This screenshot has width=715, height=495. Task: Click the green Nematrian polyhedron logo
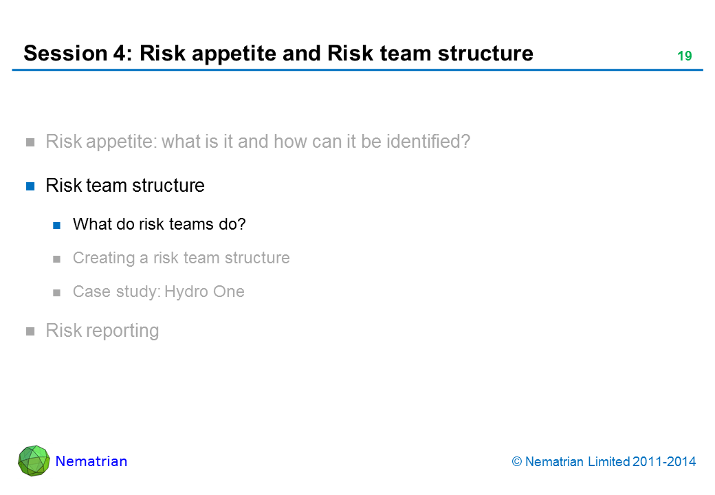tap(34, 461)
